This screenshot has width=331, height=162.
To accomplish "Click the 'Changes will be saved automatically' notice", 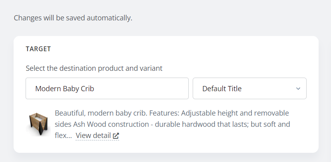I will coord(73,18).
